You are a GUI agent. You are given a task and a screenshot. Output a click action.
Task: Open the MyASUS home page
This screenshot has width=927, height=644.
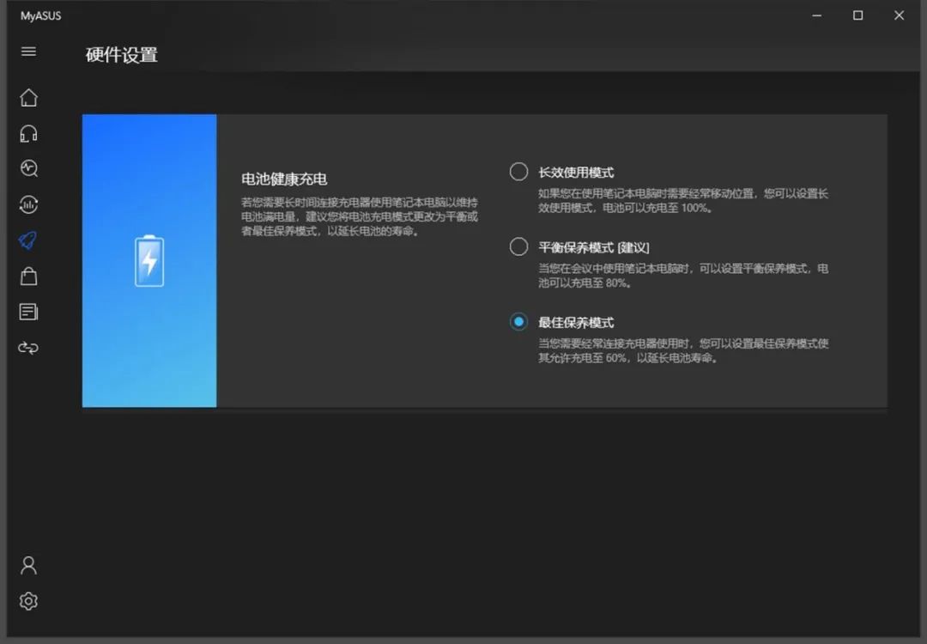click(x=28, y=98)
